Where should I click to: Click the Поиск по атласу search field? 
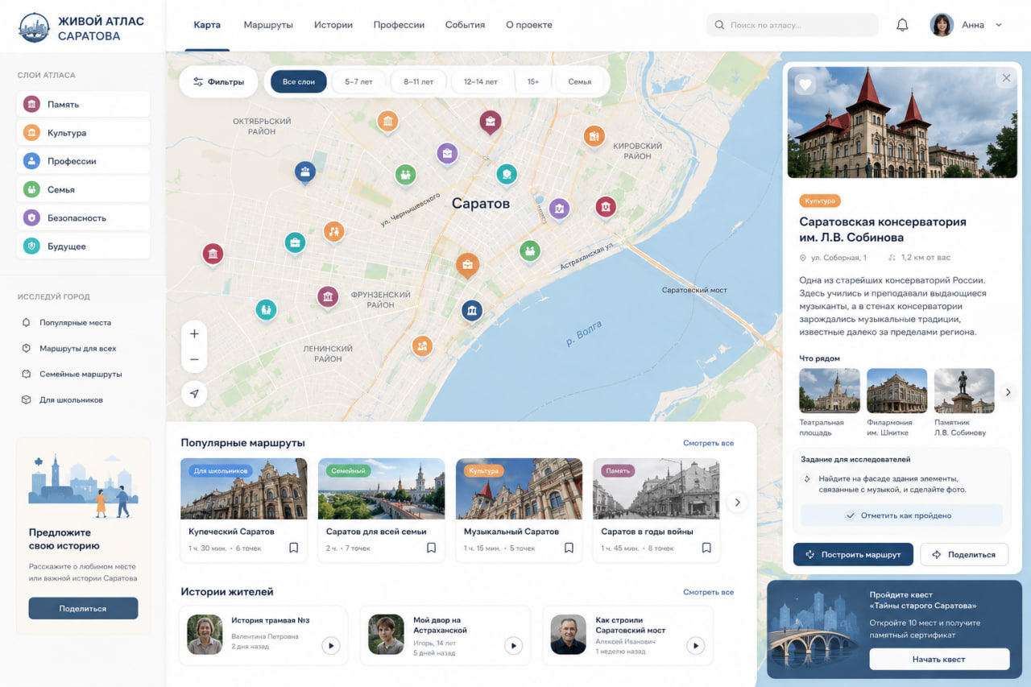(x=793, y=25)
